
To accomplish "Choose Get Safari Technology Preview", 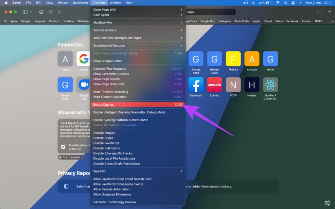I will tap(138, 202).
